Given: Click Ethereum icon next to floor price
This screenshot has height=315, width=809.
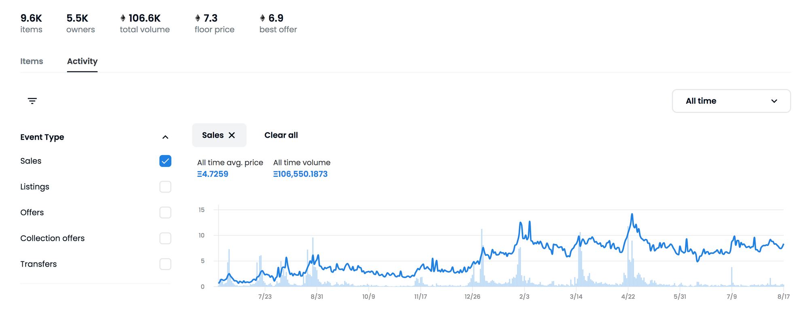Looking at the screenshot, I should tap(198, 18).
